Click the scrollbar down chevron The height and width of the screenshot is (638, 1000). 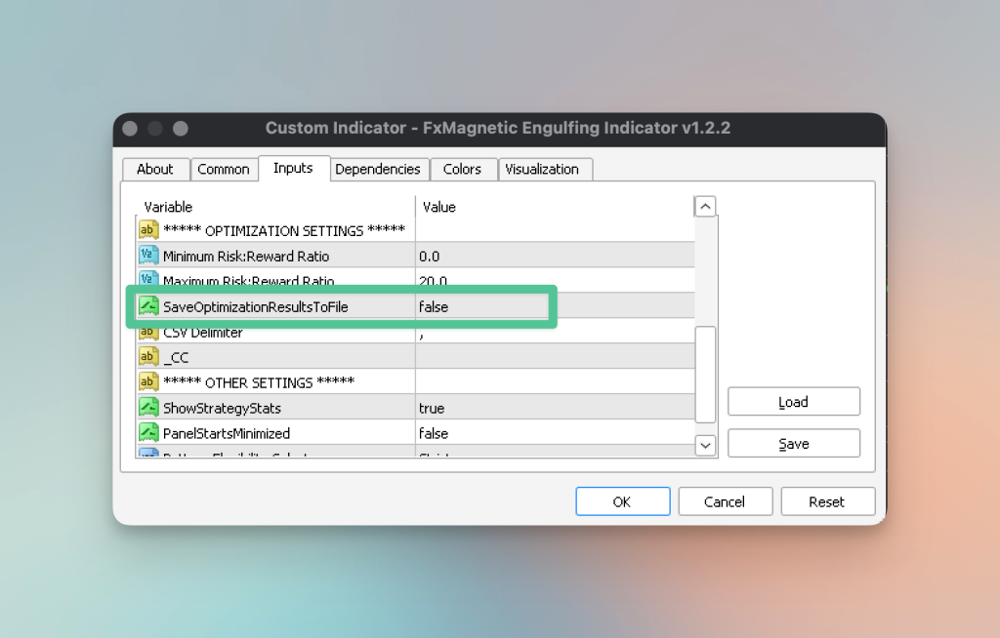[x=704, y=445]
